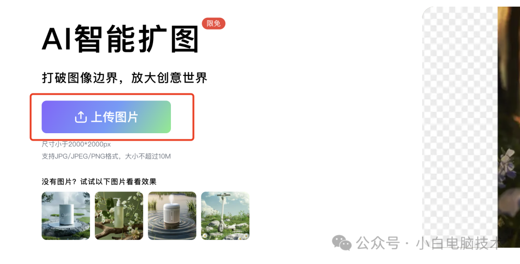Image resolution: width=520 pixels, height=264 pixels.
Task: Click the transparent checkerboard preview area
Action: pyautogui.click(x=460, y=123)
